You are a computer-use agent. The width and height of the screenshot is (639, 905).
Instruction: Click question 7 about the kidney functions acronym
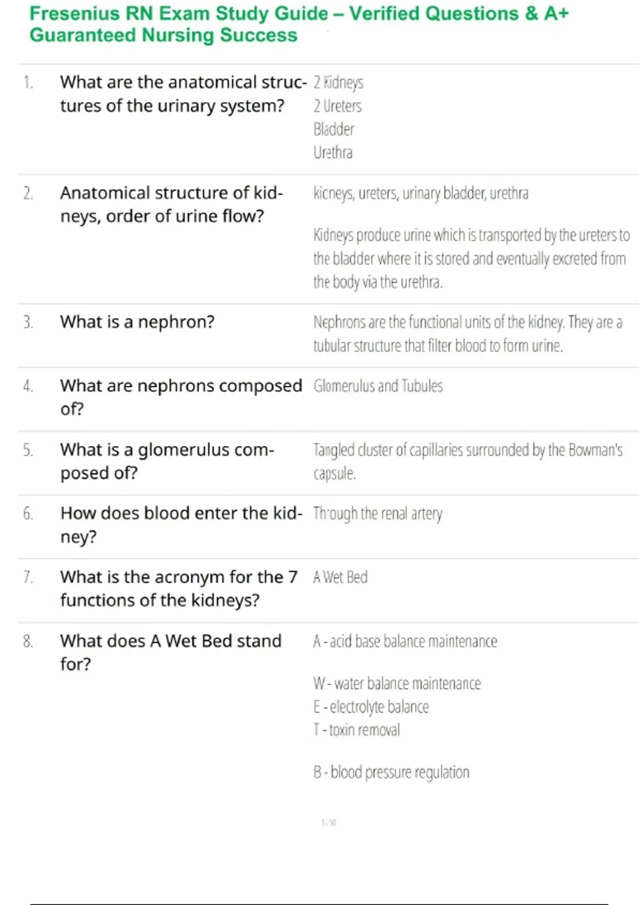pyautogui.click(x=178, y=588)
